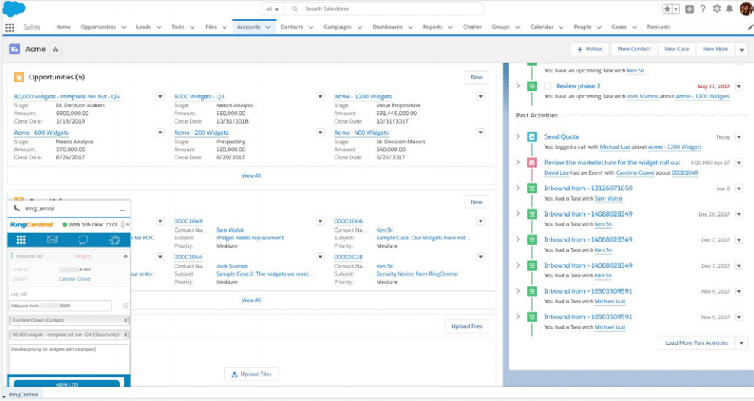The height and width of the screenshot is (401, 754).
Task: Collapse the Inbound Call ringing section
Action: (x=125, y=257)
